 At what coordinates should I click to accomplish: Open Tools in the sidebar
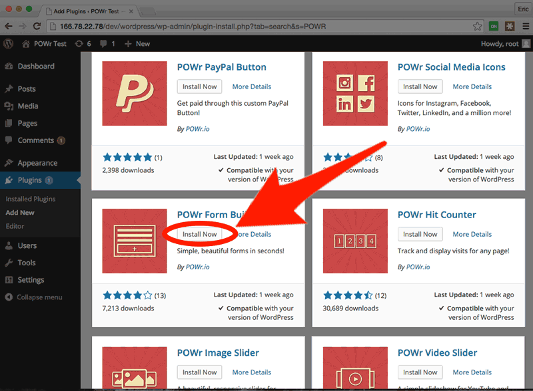27,263
